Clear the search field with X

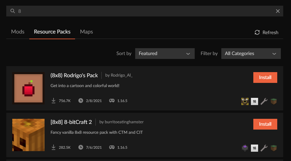coord(278,11)
